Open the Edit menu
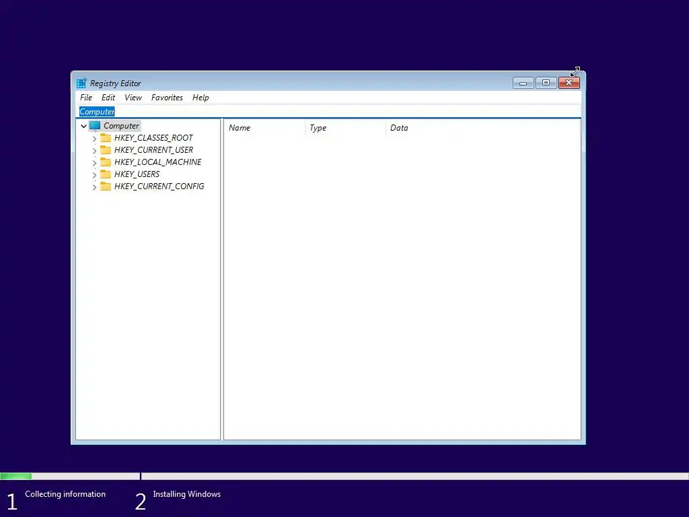Screen dimensions: 689x517 (108, 98)
